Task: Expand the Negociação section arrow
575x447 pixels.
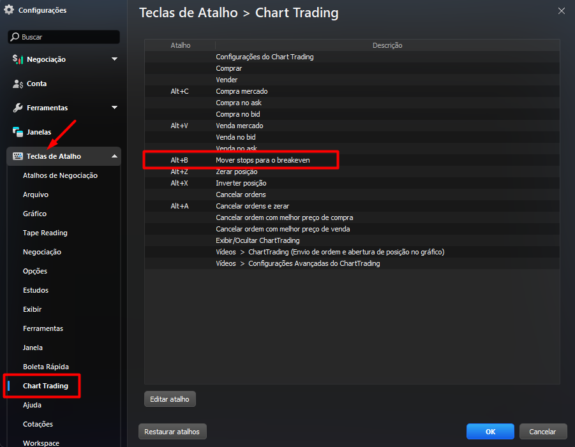Action: 114,59
